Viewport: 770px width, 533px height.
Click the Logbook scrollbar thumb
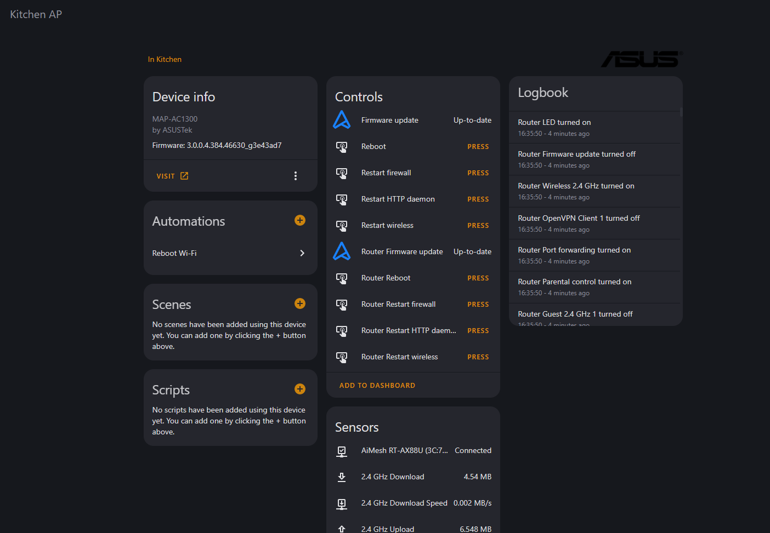681,112
